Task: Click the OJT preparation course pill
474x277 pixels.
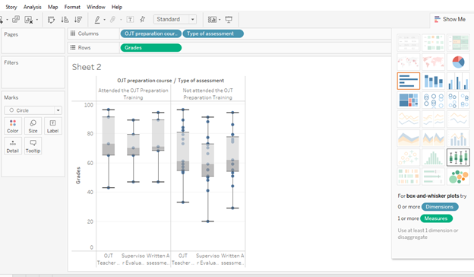Action: tap(151, 33)
